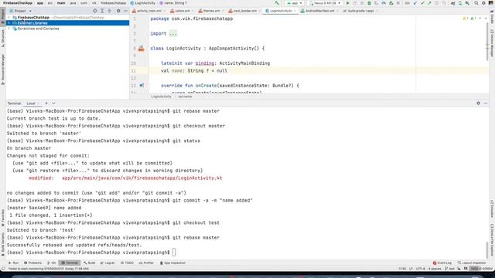Open Project panel options gear
The width and height of the screenshot is (495, 278).
118,11
